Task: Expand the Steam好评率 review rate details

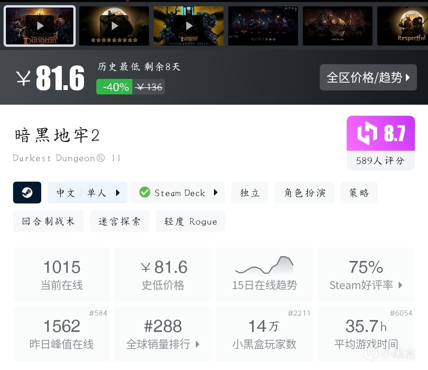Action: [366, 274]
